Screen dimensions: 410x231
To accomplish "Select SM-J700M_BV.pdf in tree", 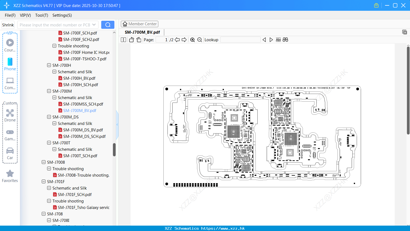I will [80, 110].
